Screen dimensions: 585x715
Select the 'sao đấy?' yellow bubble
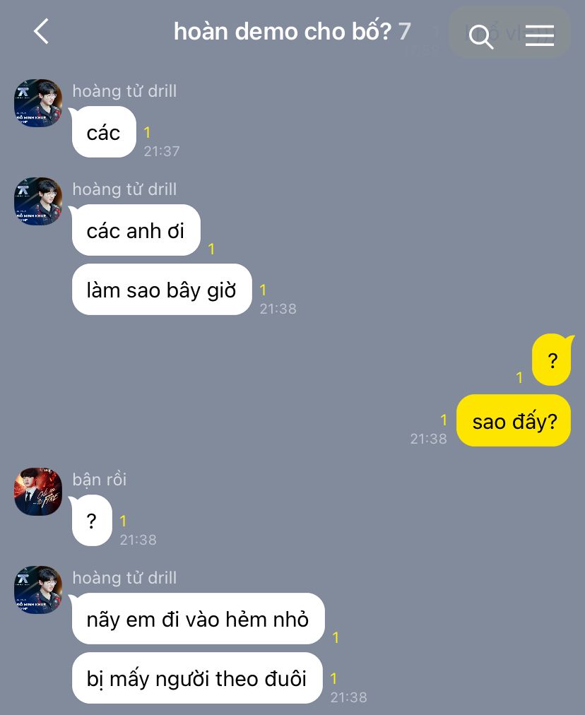click(514, 420)
